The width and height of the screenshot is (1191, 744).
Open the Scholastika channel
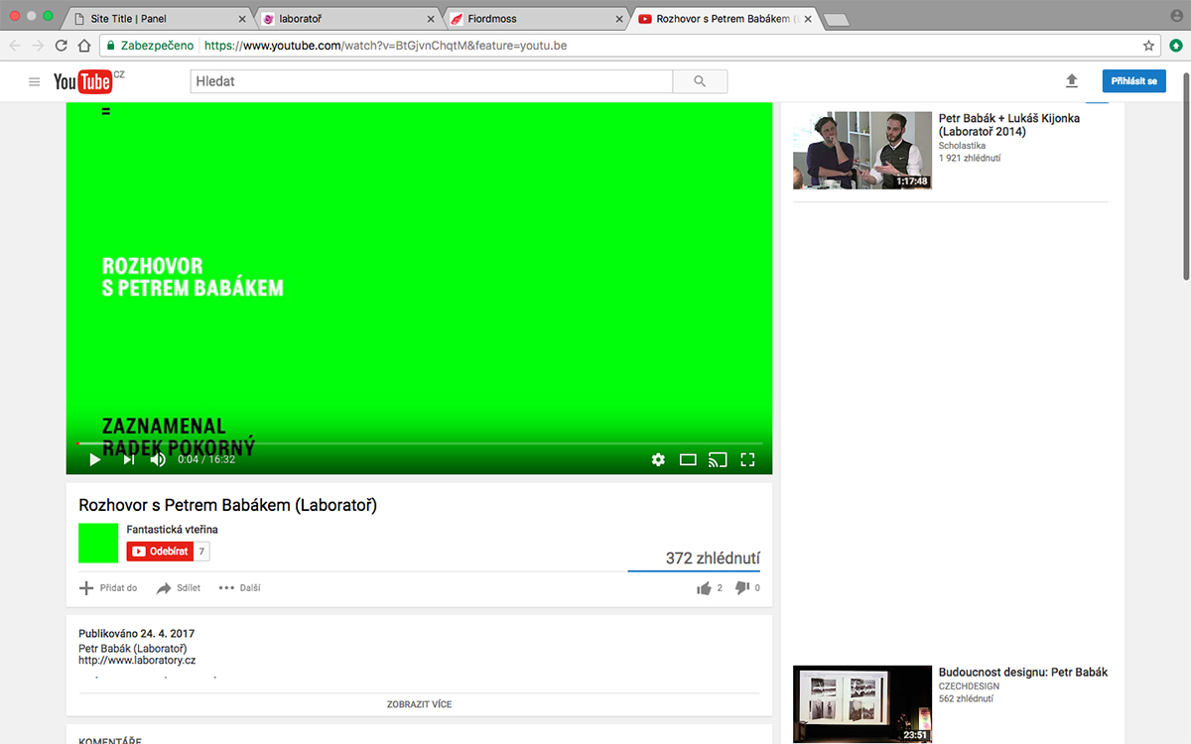(x=962, y=146)
